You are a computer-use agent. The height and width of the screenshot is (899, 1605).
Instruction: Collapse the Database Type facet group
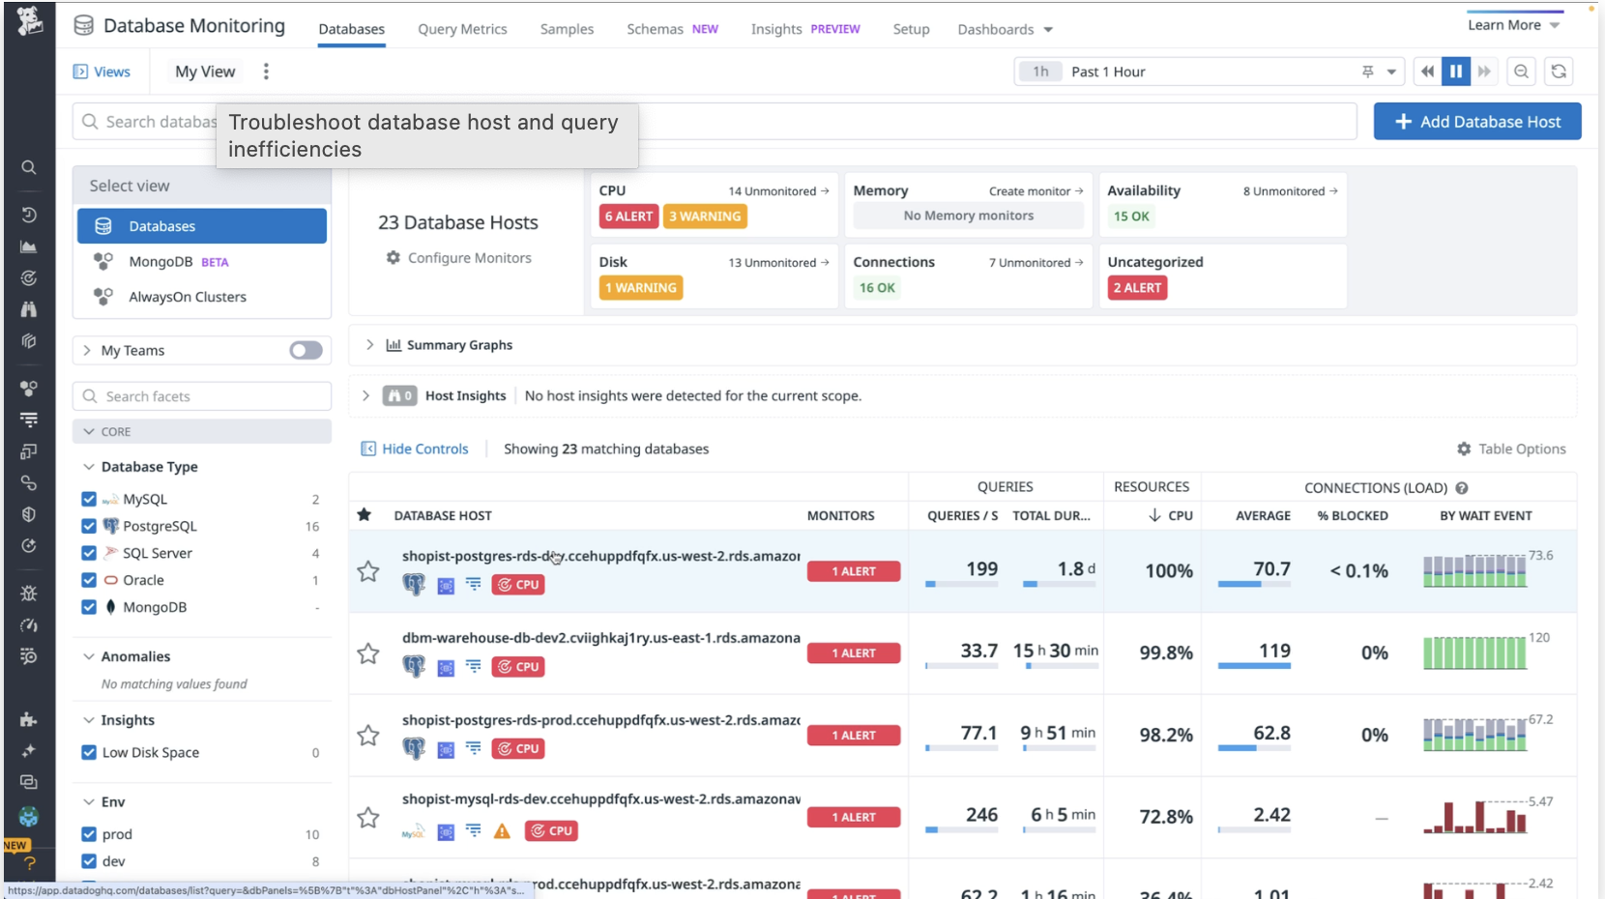pos(88,466)
